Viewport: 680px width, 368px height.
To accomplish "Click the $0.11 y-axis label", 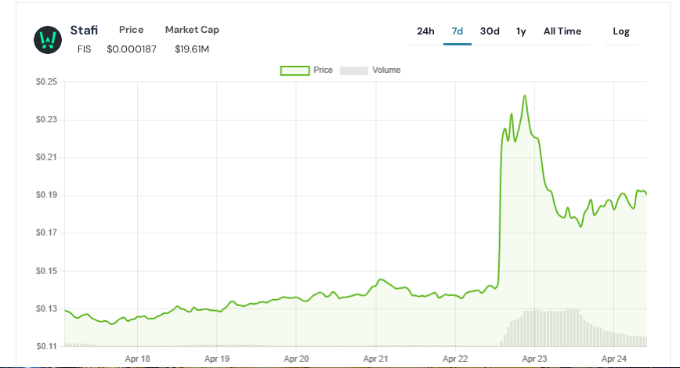I will point(46,346).
